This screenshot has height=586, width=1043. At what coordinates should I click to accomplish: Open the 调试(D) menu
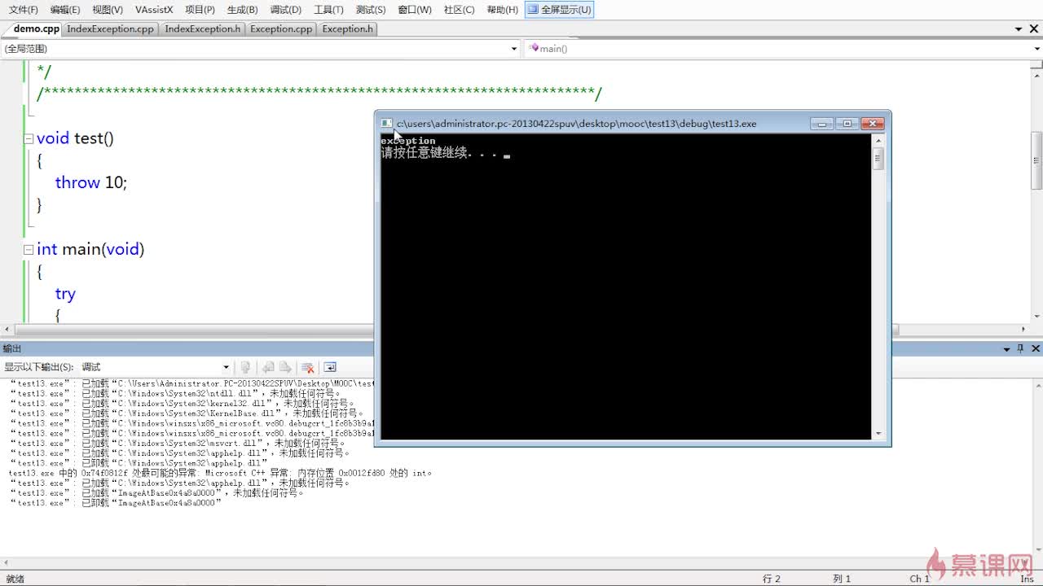(285, 10)
